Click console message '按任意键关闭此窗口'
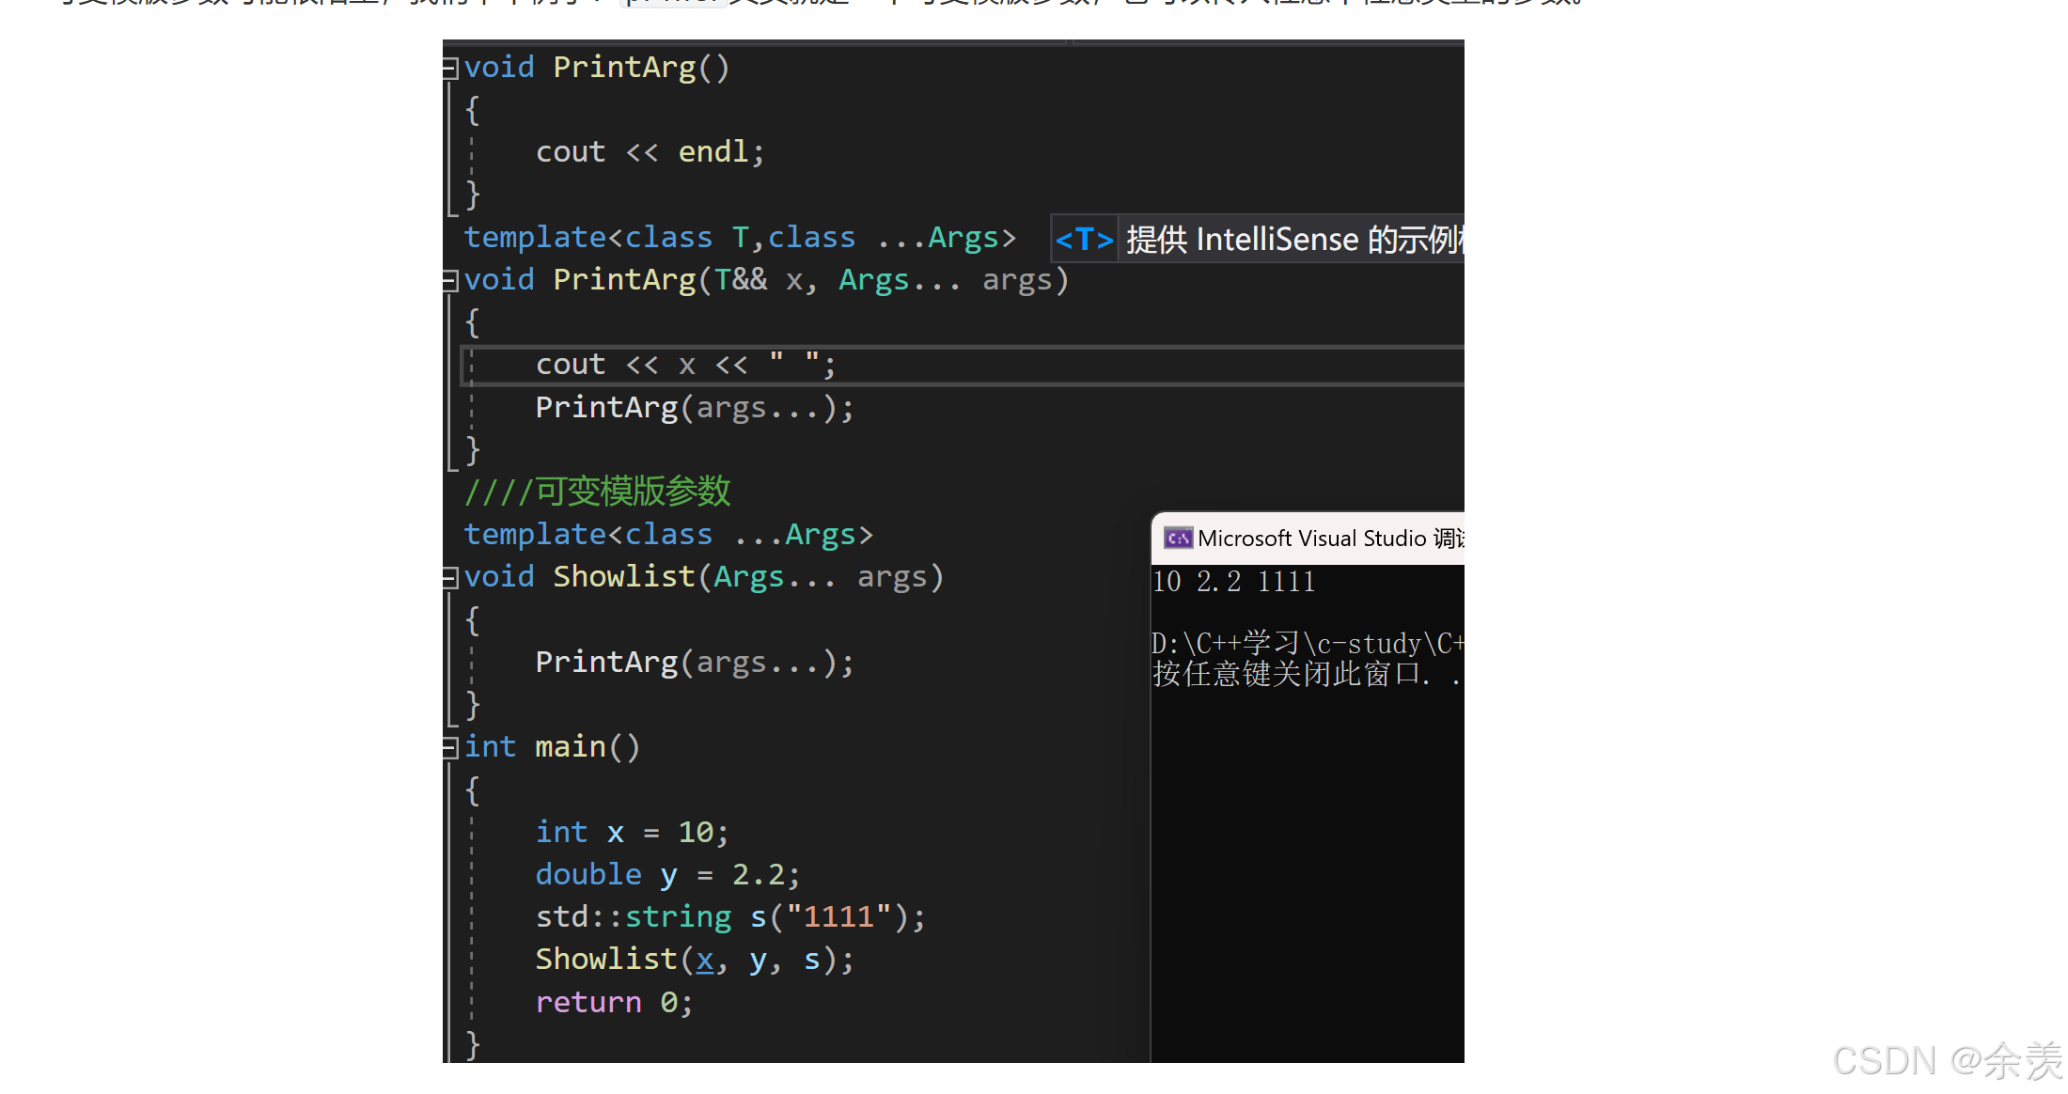 [1288, 674]
